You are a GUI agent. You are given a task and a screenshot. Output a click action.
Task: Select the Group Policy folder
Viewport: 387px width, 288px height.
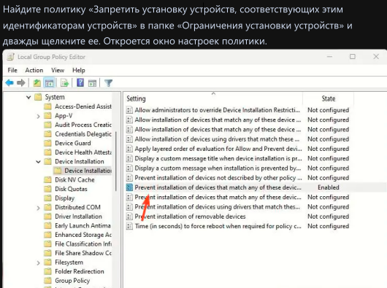coord(66,281)
